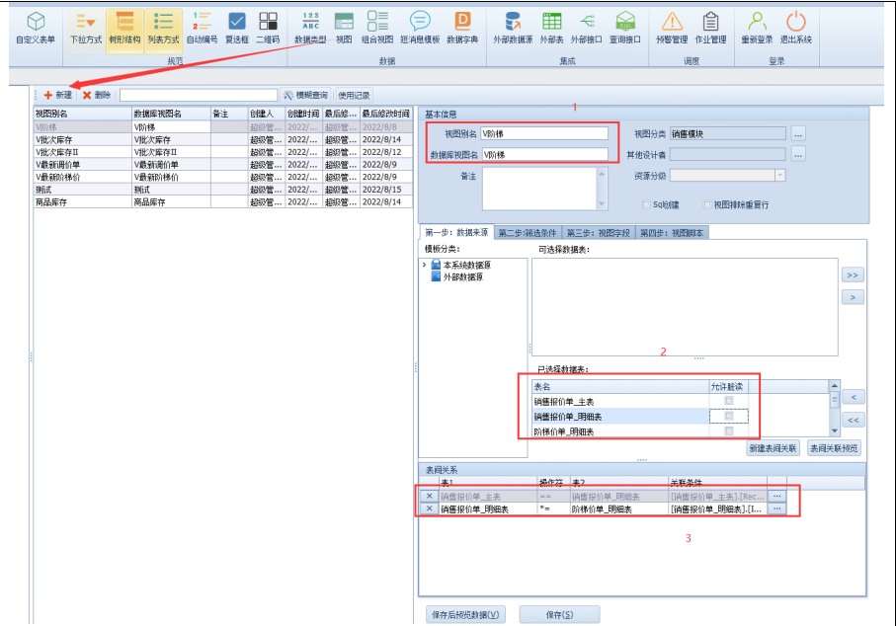Screen dimensions: 896x626
Task: Enable the Sql创建 checkbox
Action: click(x=646, y=204)
